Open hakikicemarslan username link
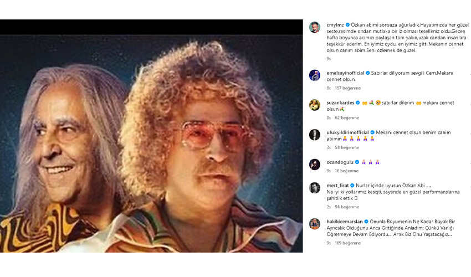Screen dimensions: 471x277 pyautogui.click(x=344, y=222)
